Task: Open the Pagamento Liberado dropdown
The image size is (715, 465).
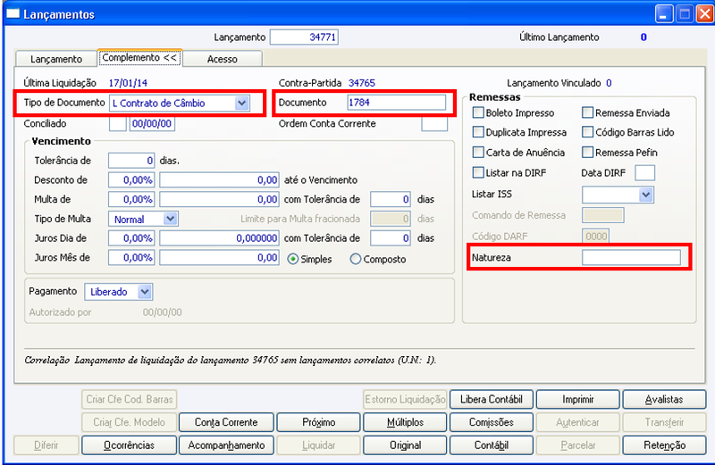Action: coord(145,292)
